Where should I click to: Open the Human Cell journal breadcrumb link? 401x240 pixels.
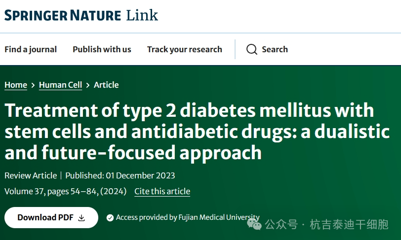(60, 85)
